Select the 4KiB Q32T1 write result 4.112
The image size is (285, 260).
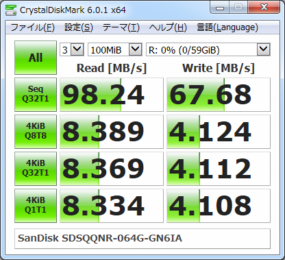tap(219, 169)
